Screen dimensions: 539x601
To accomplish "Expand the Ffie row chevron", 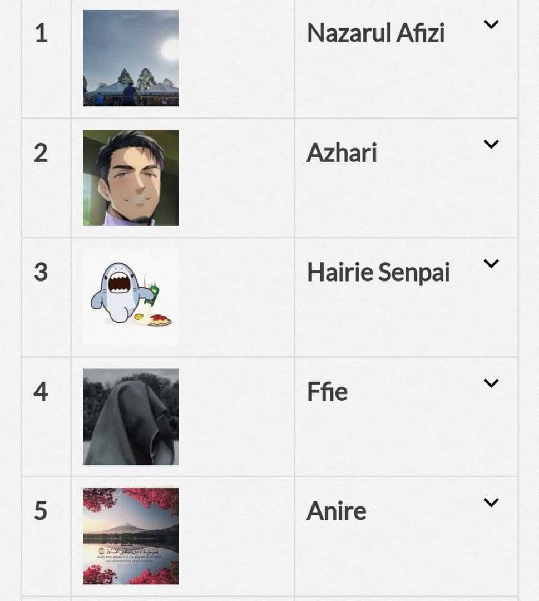I will [491, 383].
